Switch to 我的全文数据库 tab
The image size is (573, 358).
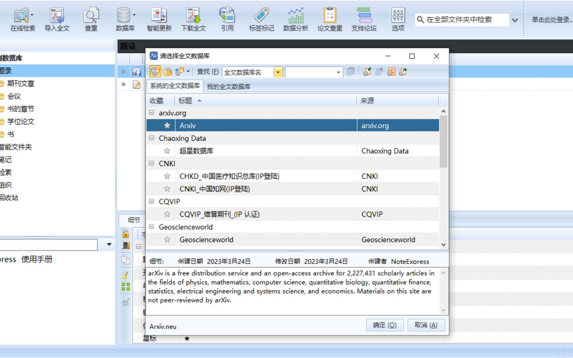228,87
